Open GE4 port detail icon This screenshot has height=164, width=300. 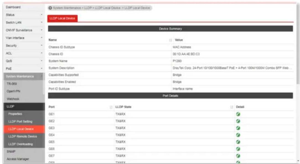(x=238, y=135)
